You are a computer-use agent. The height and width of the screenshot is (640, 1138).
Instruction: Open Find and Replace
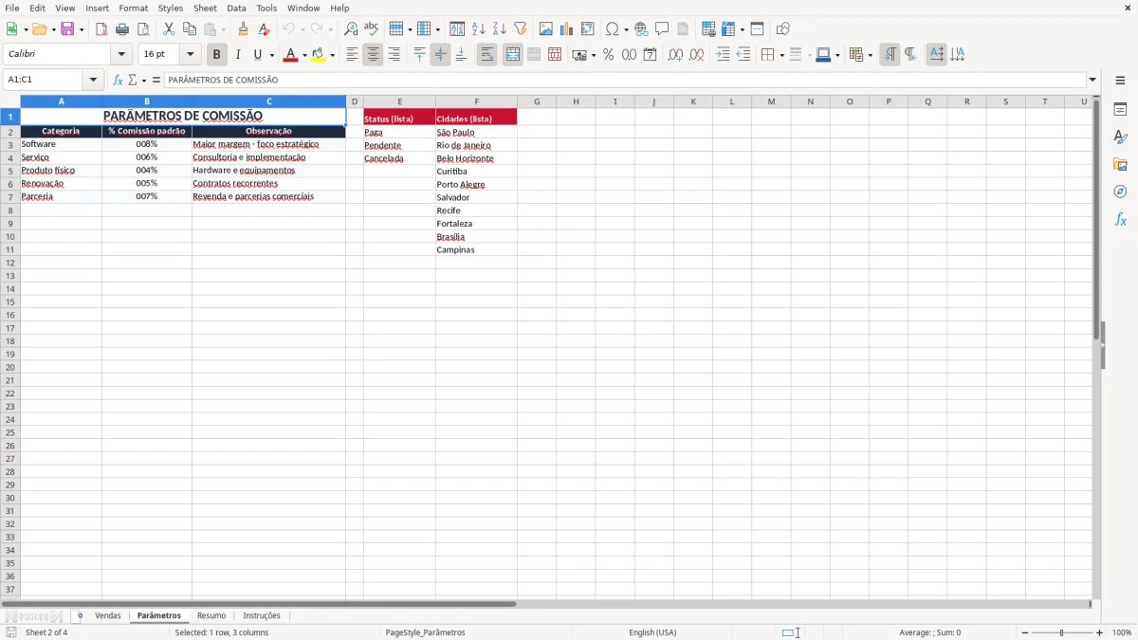point(351,29)
